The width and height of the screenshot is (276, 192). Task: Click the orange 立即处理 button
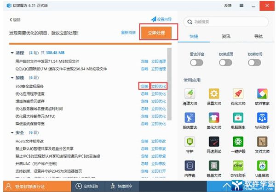156,33
